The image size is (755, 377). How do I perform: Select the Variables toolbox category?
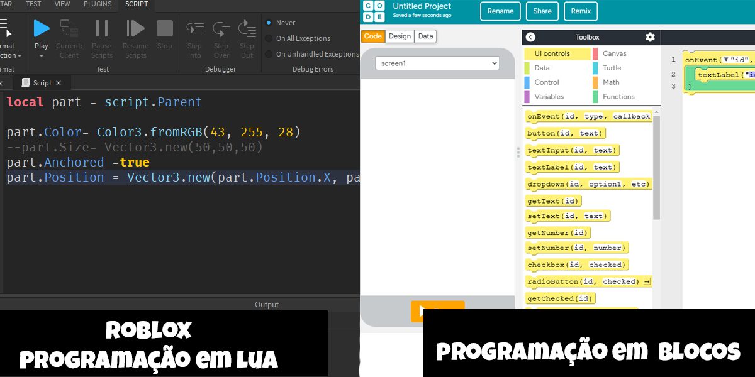(557, 97)
